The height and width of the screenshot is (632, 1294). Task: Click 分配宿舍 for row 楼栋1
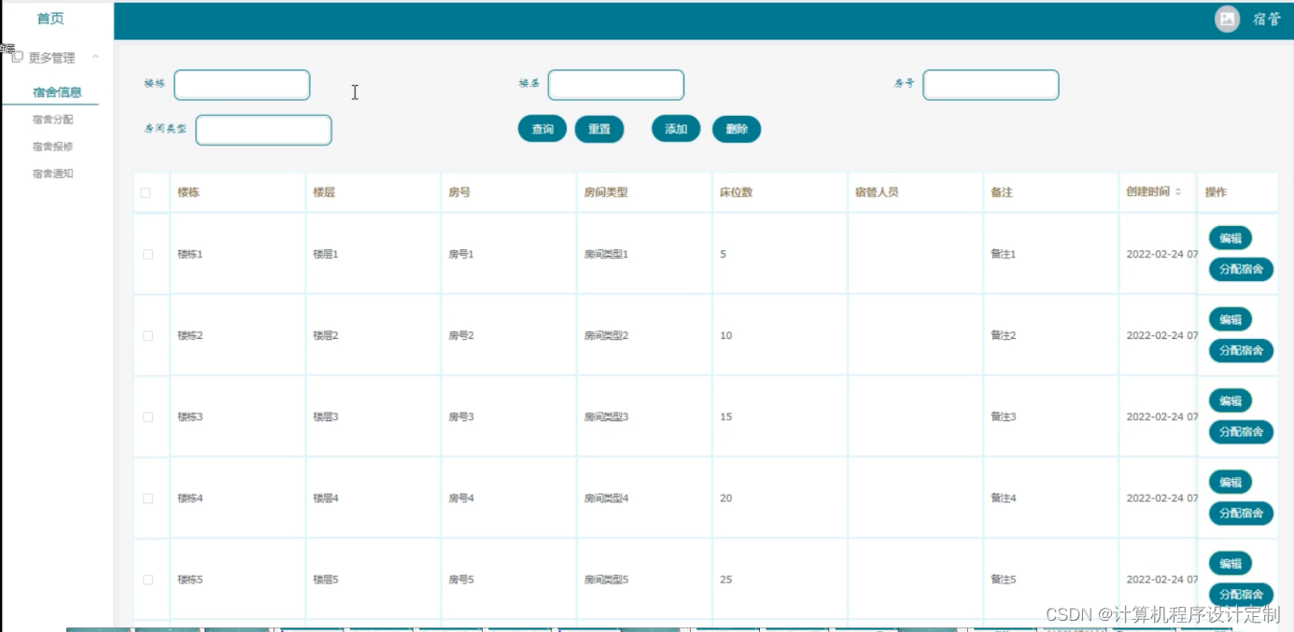click(x=1241, y=270)
